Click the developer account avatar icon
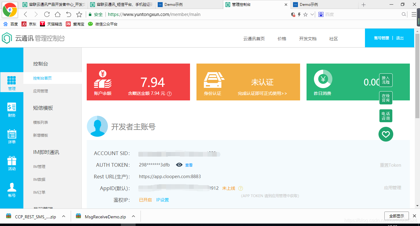420x226 pixels. pyautogui.click(x=97, y=126)
